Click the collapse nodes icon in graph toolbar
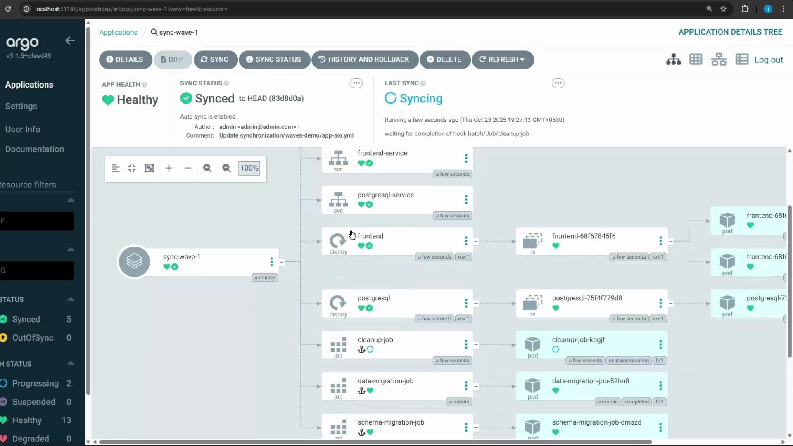The width and height of the screenshot is (793, 446). pyautogui.click(x=132, y=168)
